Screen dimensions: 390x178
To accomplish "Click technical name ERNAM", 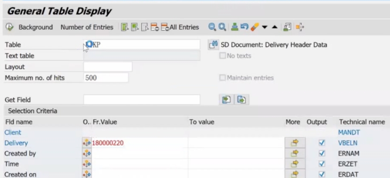I will pyautogui.click(x=349, y=154).
